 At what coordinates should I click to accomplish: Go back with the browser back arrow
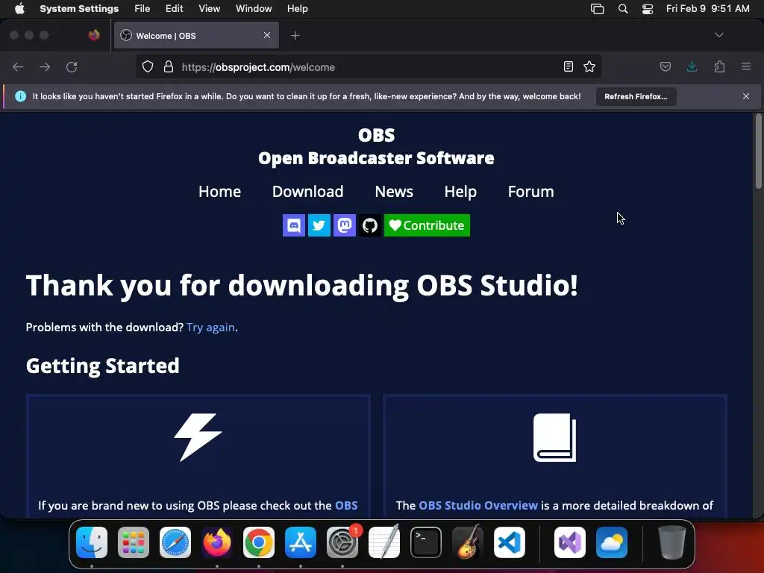click(x=18, y=66)
